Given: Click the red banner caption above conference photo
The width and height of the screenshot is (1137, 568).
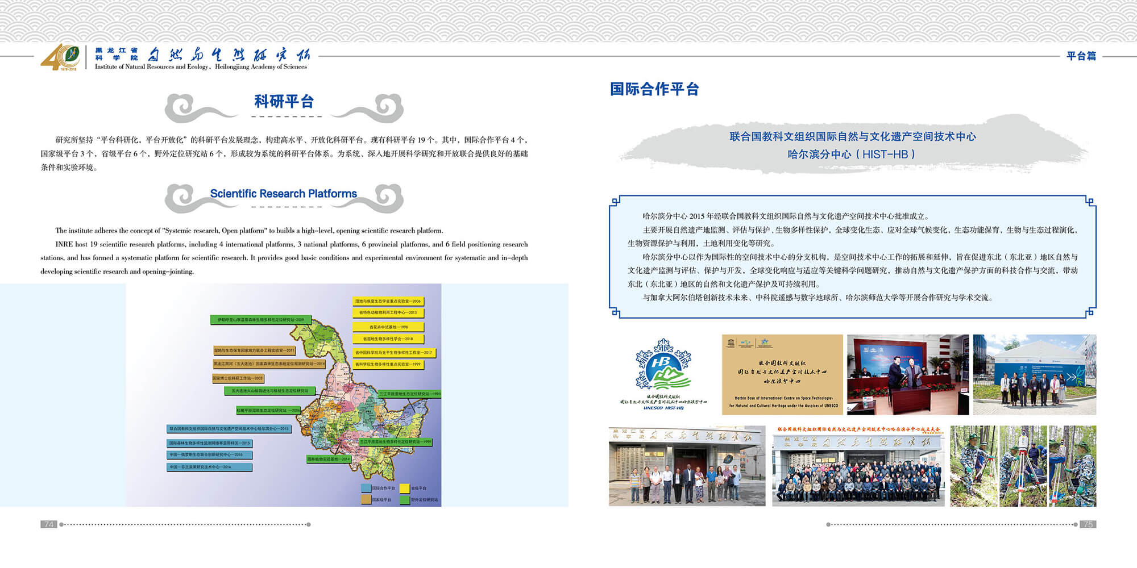Looking at the screenshot, I should click(858, 429).
